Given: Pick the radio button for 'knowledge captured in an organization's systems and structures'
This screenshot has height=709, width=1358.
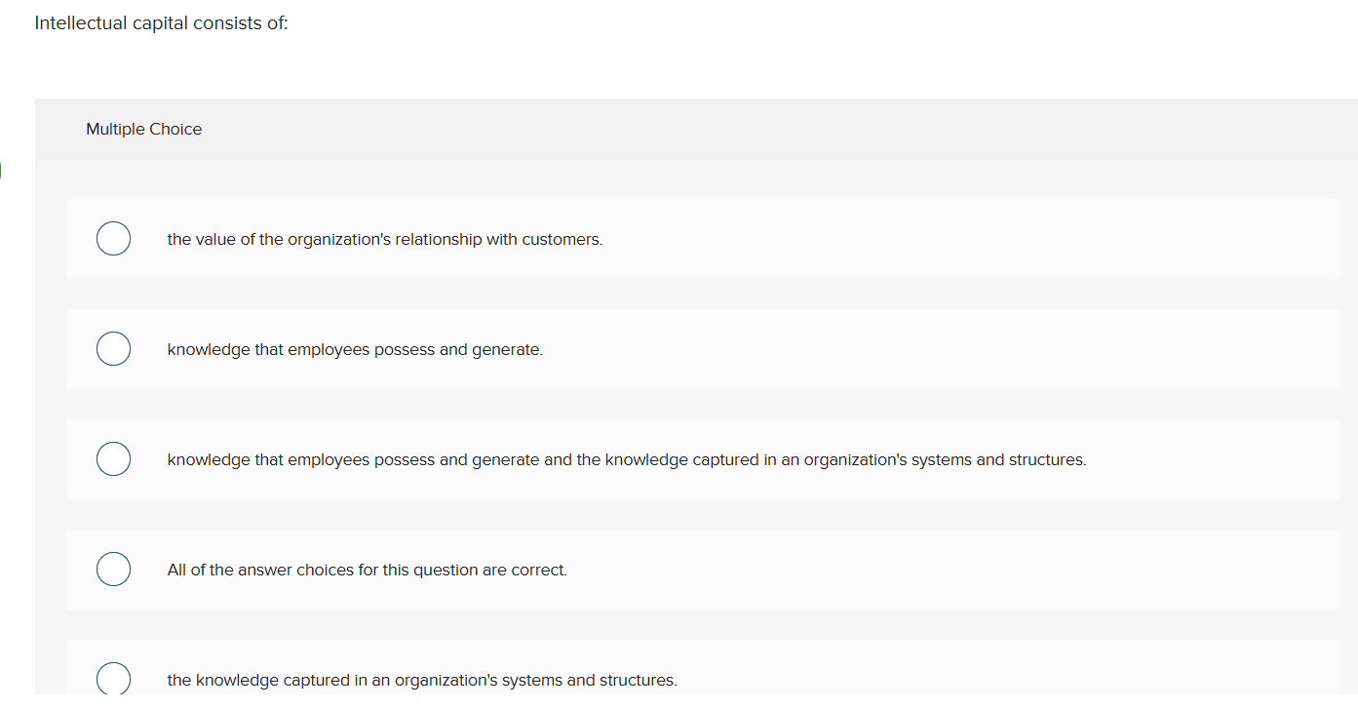Looking at the screenshot, I should tap(113, 677).
